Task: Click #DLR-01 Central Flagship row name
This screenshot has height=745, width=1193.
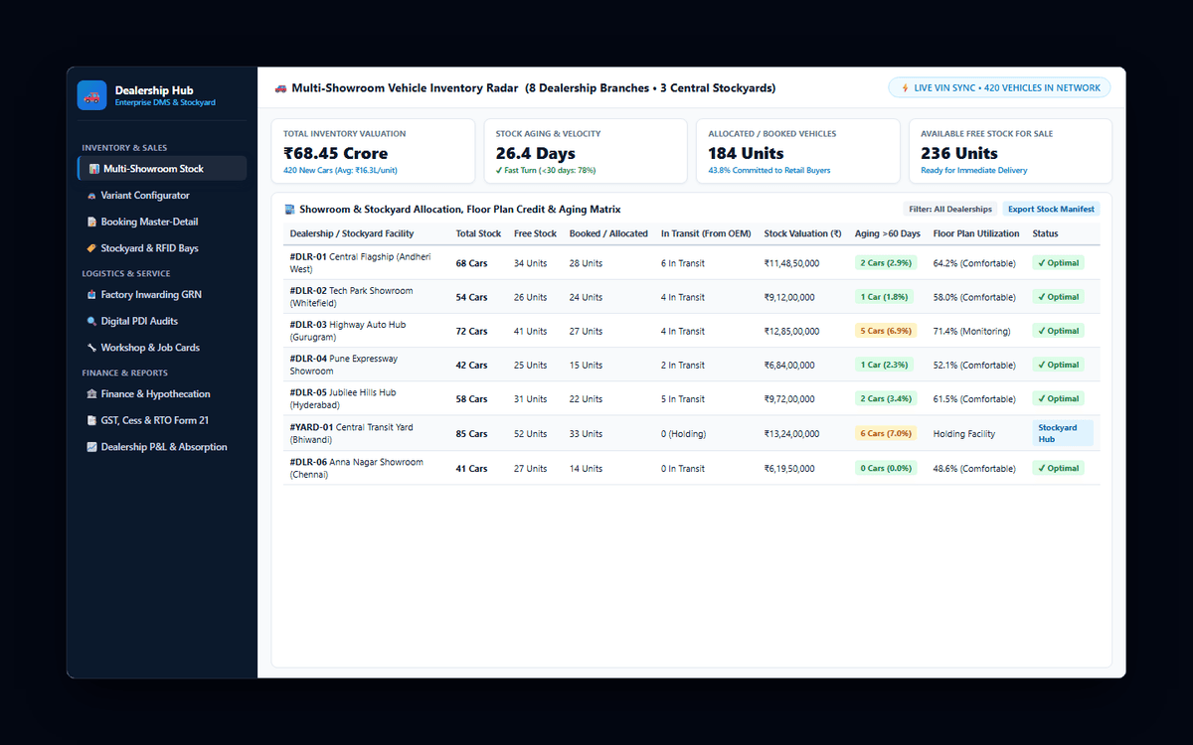Action: tap(361, 263)
